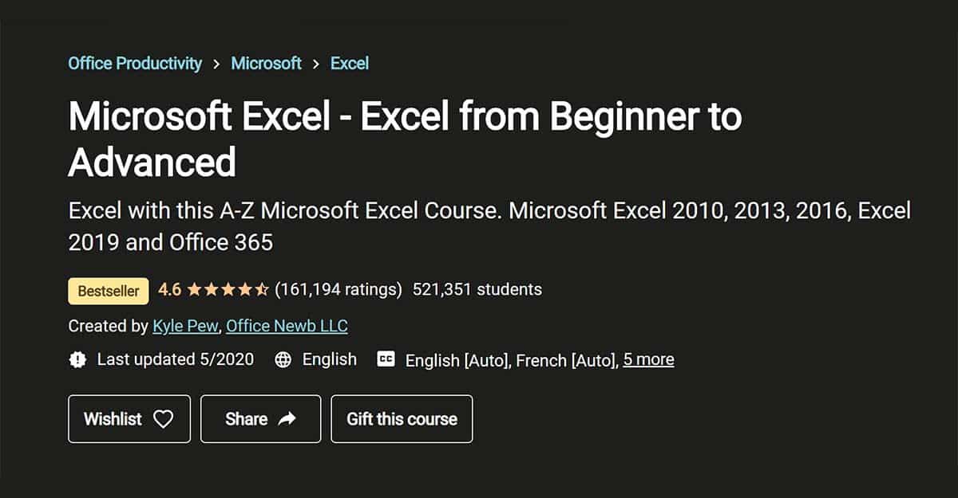Viewport: 958px width, 498px height.
Task: Click the course title heading
Action: 406,139
